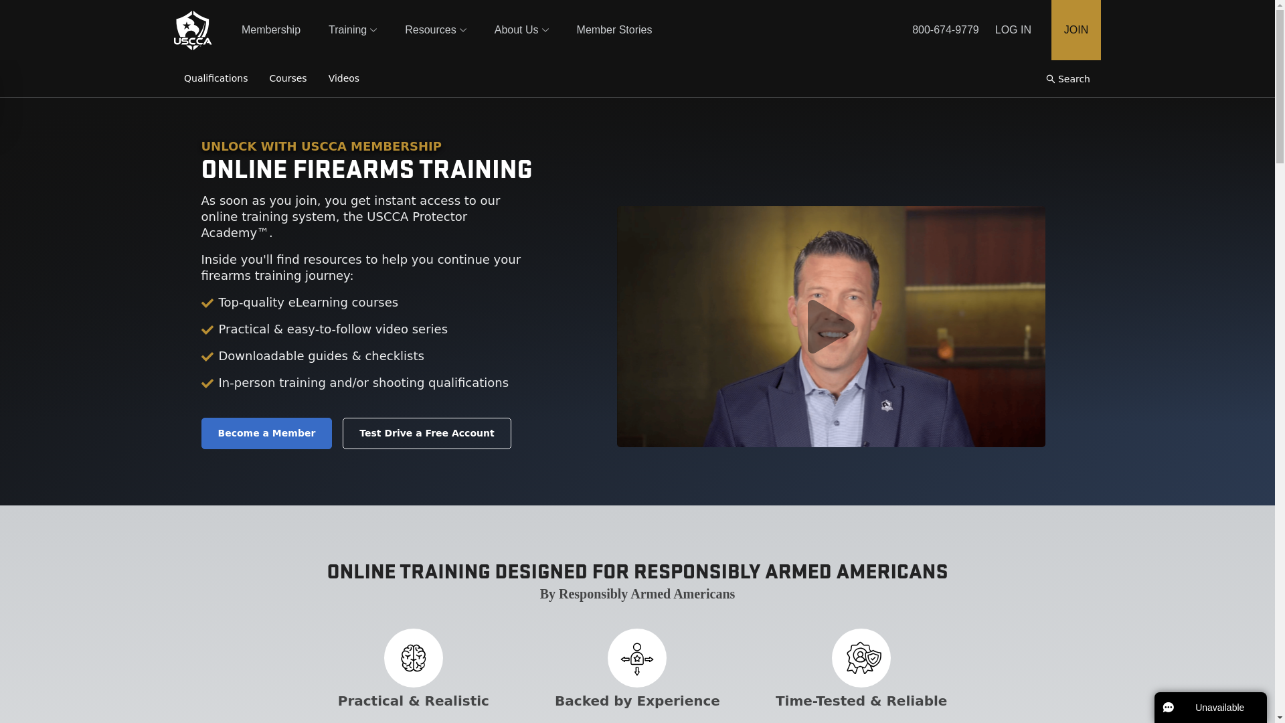Click Practical & easy-to-follow video series text
Screen dimensions: 1285x723
pyautogui.click(x=333, y=329)
